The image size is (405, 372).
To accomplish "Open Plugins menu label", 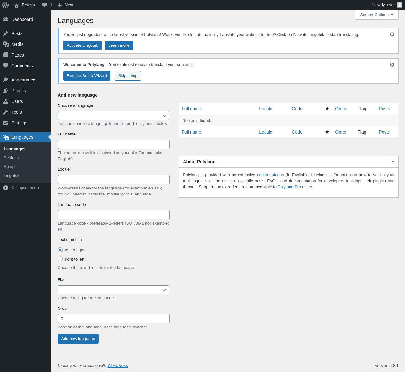I will [x=19, y=91].
